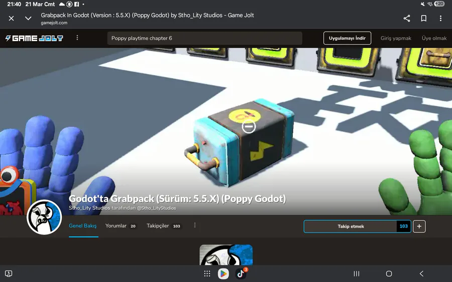
Task: Click the Takip etmek follow button
Action: coord(351,226)
